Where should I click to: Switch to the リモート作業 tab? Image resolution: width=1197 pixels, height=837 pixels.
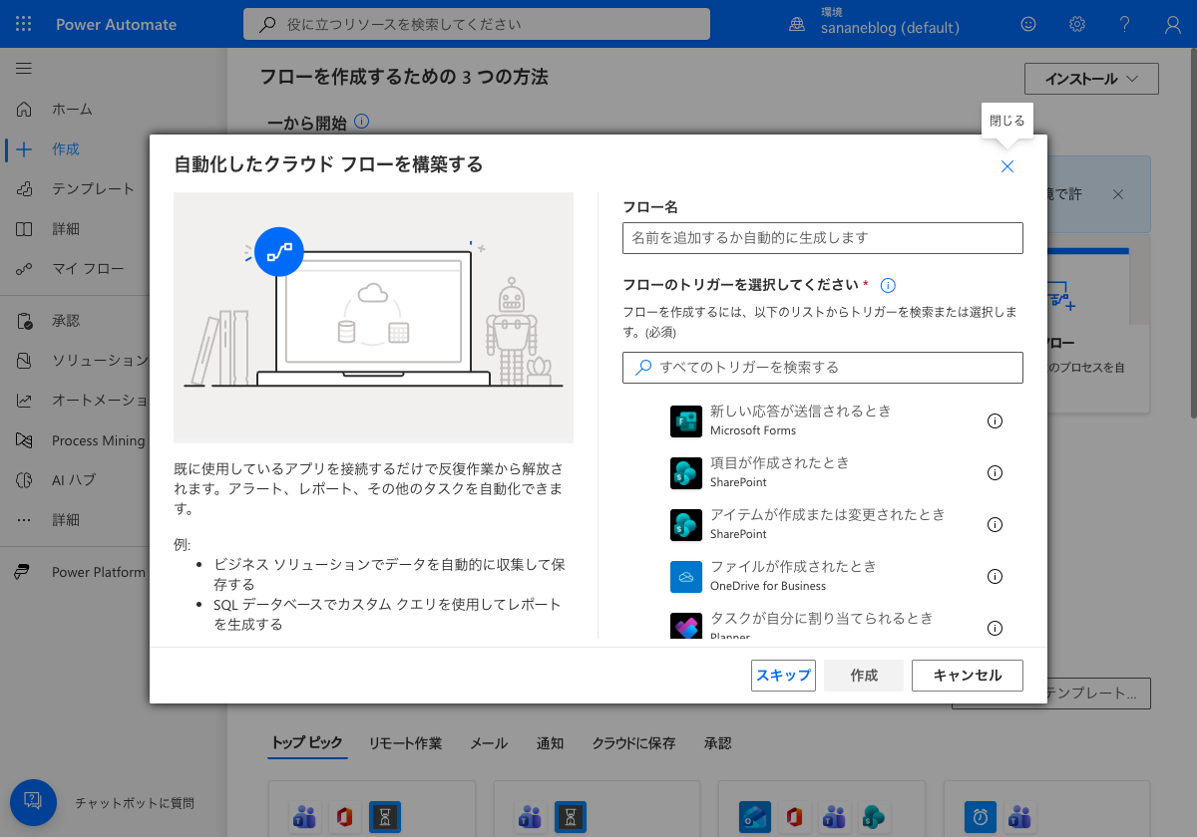(x=405, y=743)
